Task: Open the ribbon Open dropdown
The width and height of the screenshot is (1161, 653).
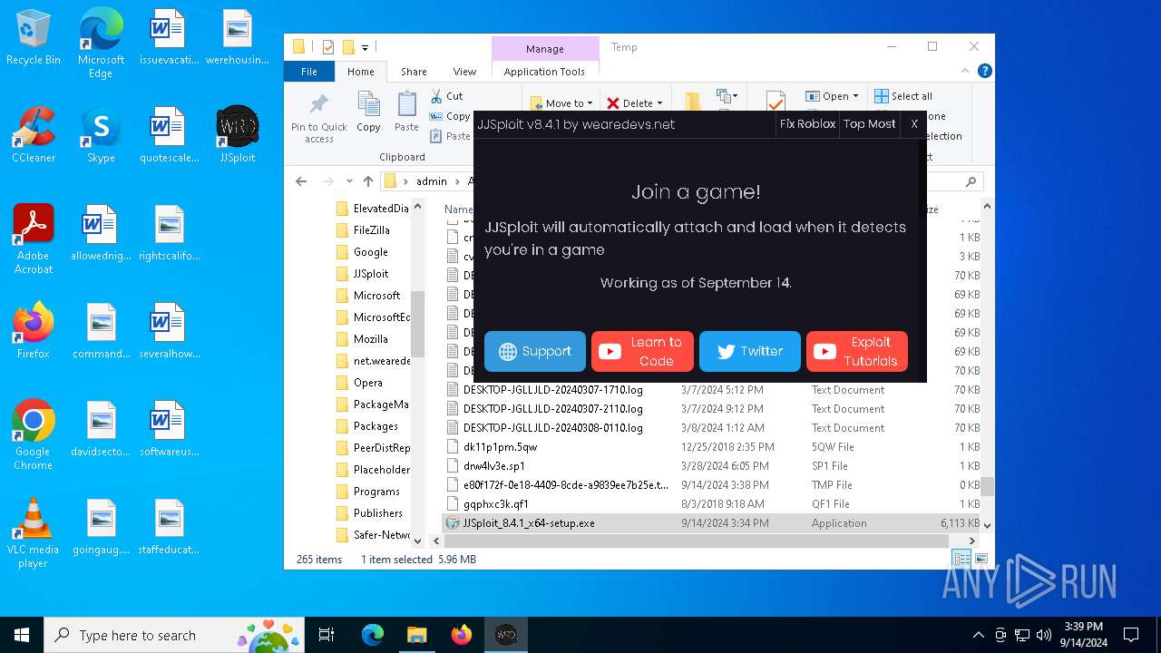Action: (832, 96)
